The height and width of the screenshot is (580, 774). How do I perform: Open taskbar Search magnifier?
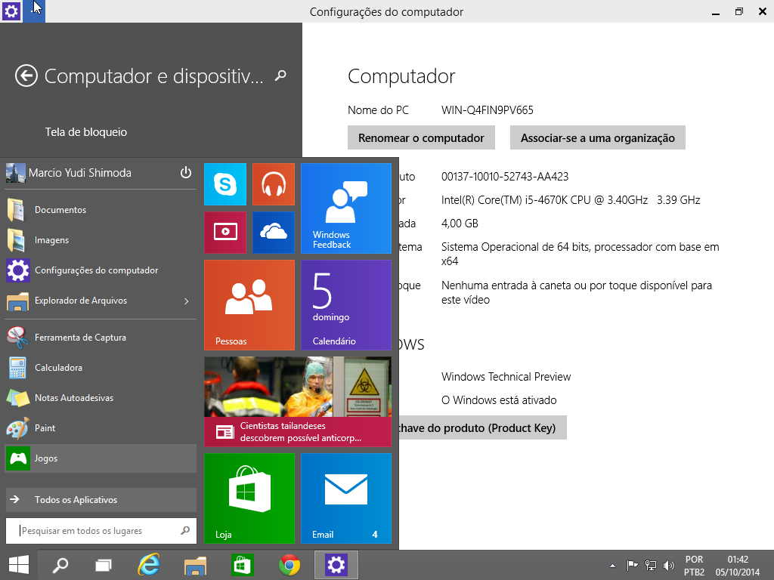pos(60,565)
